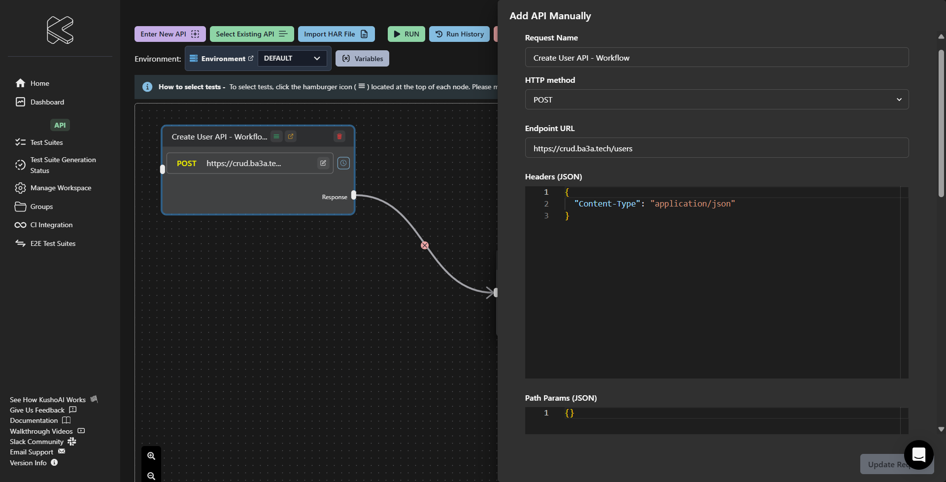
Task: Click the KushoAI logo
Action: pos(60,30)
